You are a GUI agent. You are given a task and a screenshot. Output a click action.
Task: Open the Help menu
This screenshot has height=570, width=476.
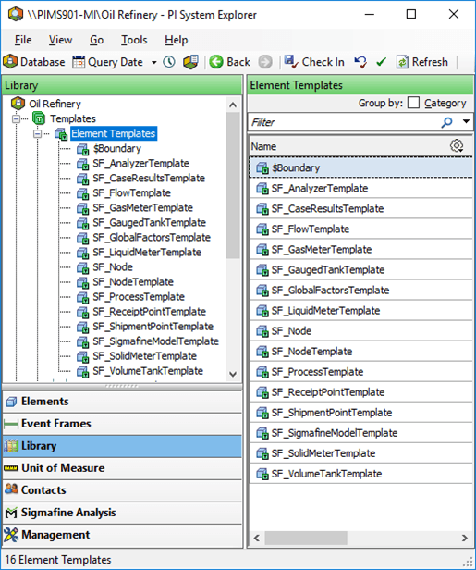[x=177, y=40]
